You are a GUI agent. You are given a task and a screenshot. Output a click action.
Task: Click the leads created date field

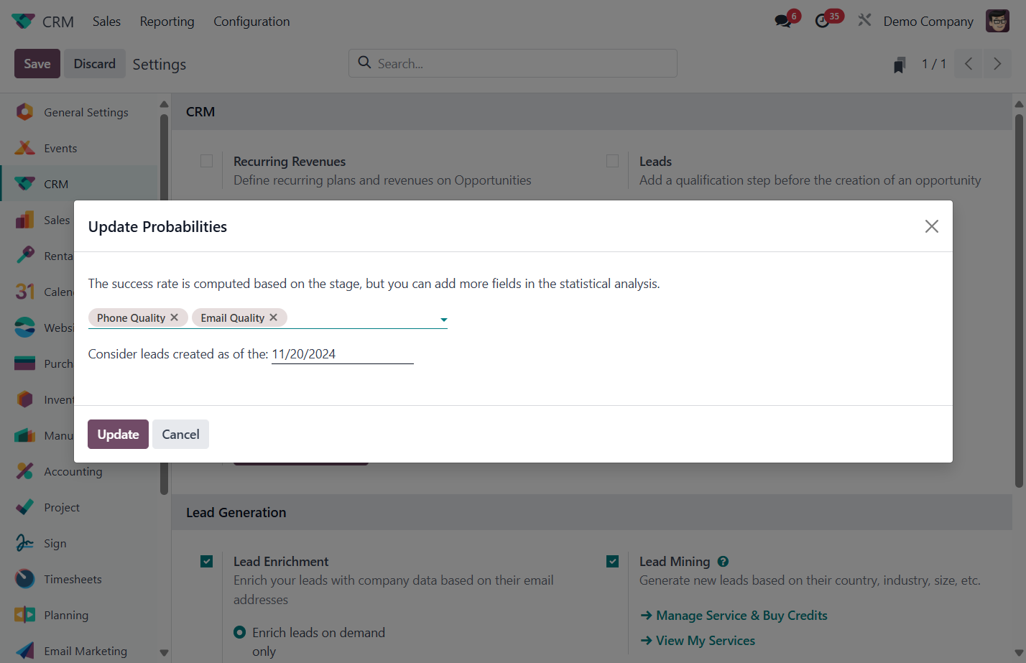pyautogui.click(x=342, y=354)
